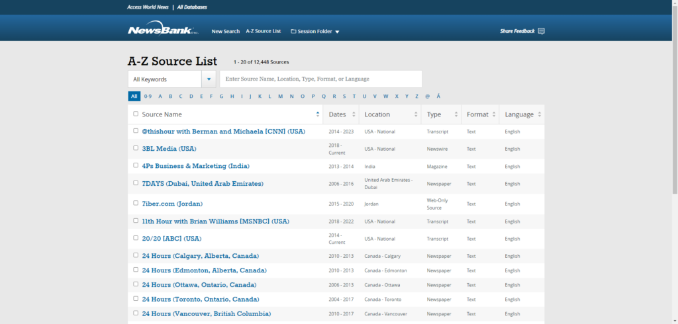Open the All Keywords dropdown
The width and height of the screenshot is (678, 324).
(x=171, y=79)
